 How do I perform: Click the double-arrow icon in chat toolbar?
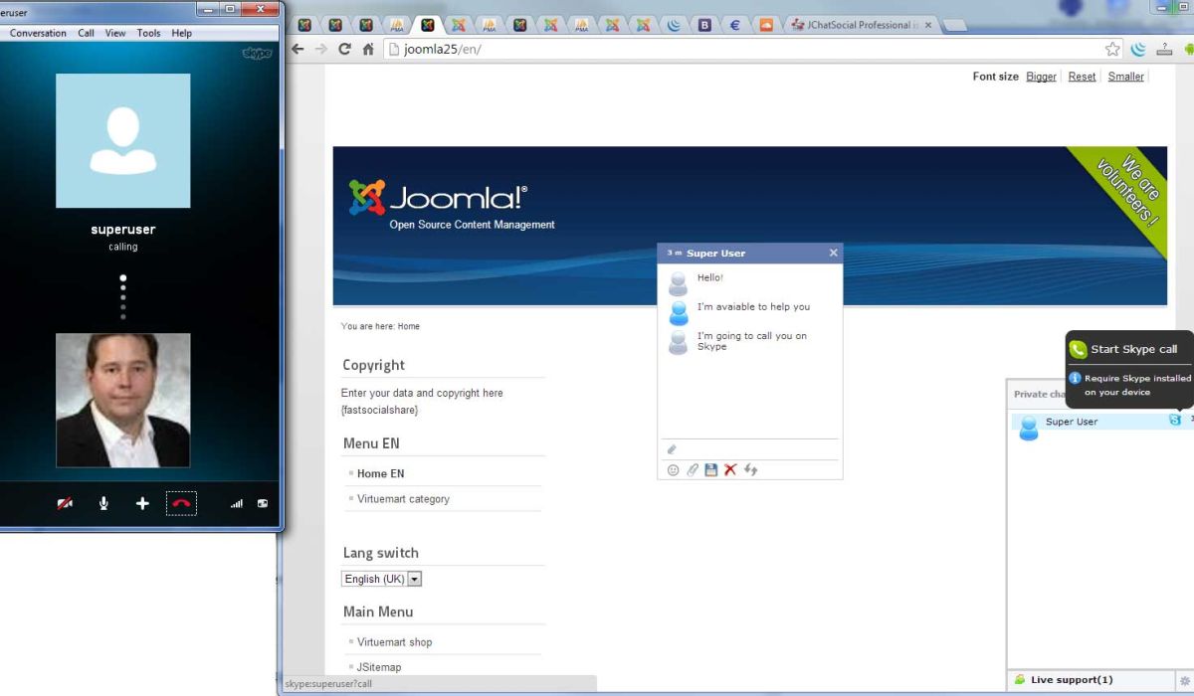click(x=751, y=470)
